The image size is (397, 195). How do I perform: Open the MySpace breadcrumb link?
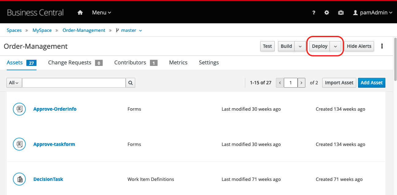(42, 30)
